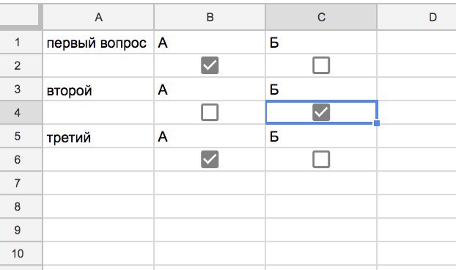The width and height of the screenshot is (456, 270).
Task: Select cell C1 containing 'Б'
Action: tap(321, 43)
